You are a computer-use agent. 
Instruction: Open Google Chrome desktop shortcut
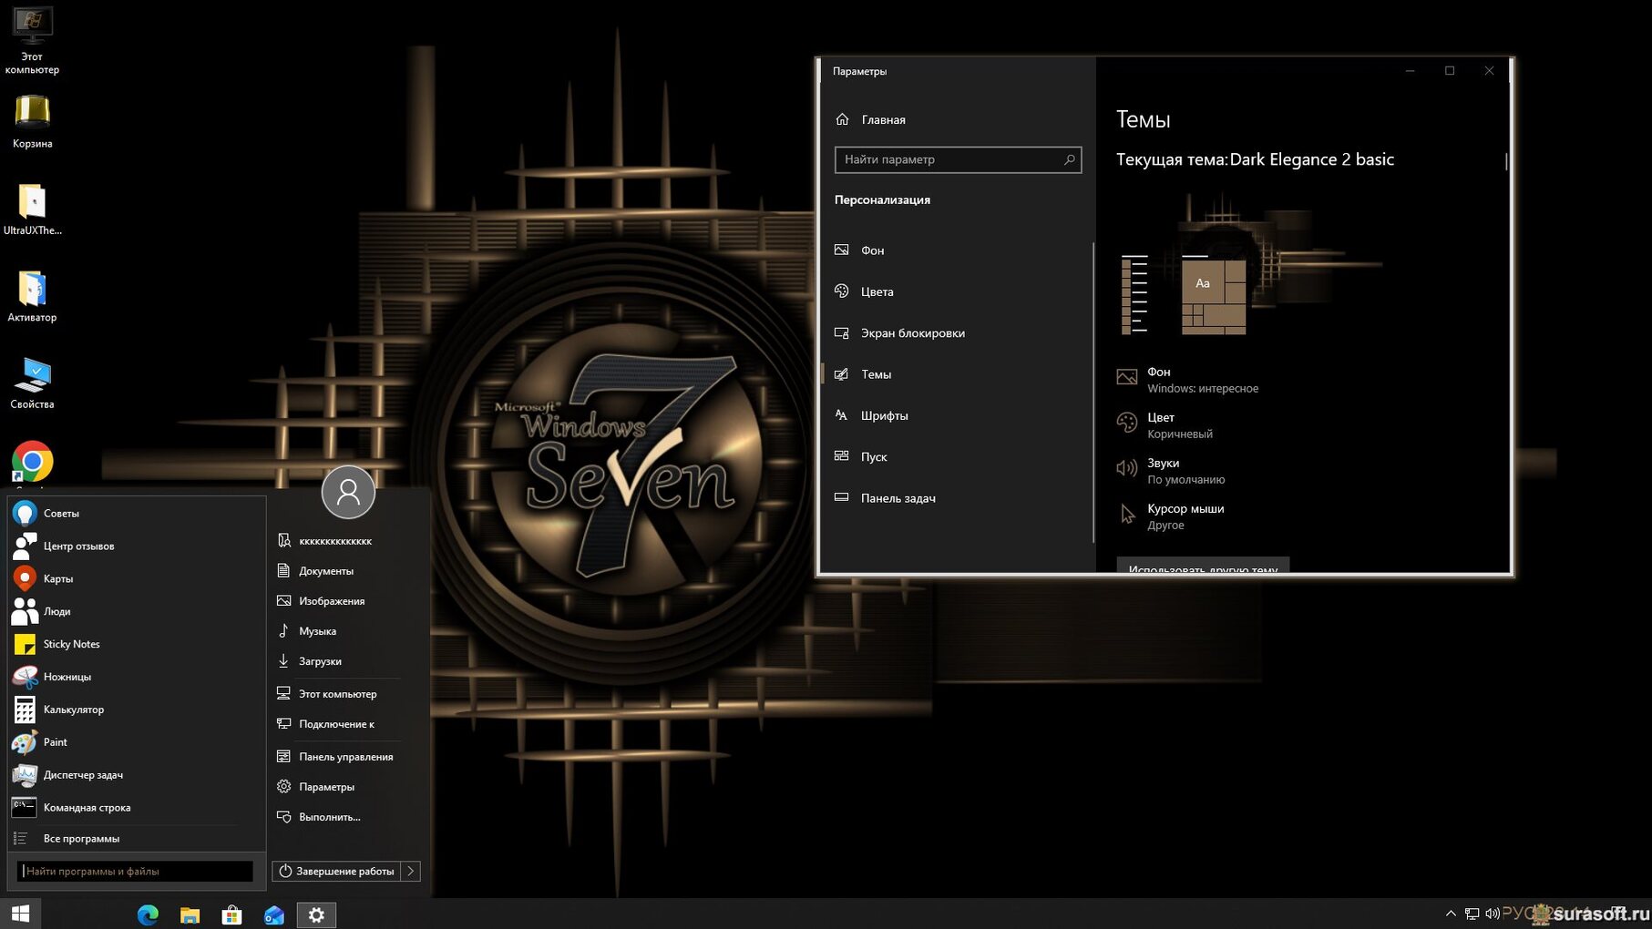[32, 462]
